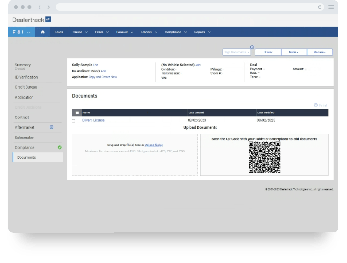The height and width of the screenshot is (263, 347).
Task: Open the Leads menu item
Action: [59, 32]
